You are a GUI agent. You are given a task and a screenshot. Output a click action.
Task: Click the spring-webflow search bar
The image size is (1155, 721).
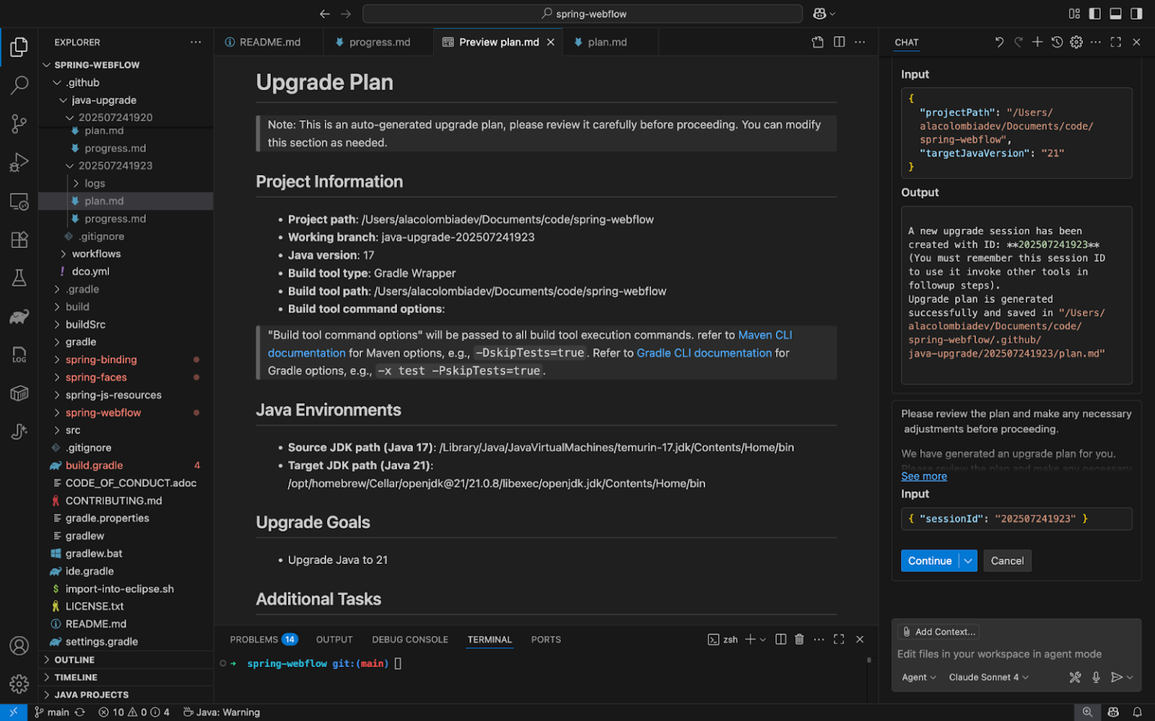[581, 13]
